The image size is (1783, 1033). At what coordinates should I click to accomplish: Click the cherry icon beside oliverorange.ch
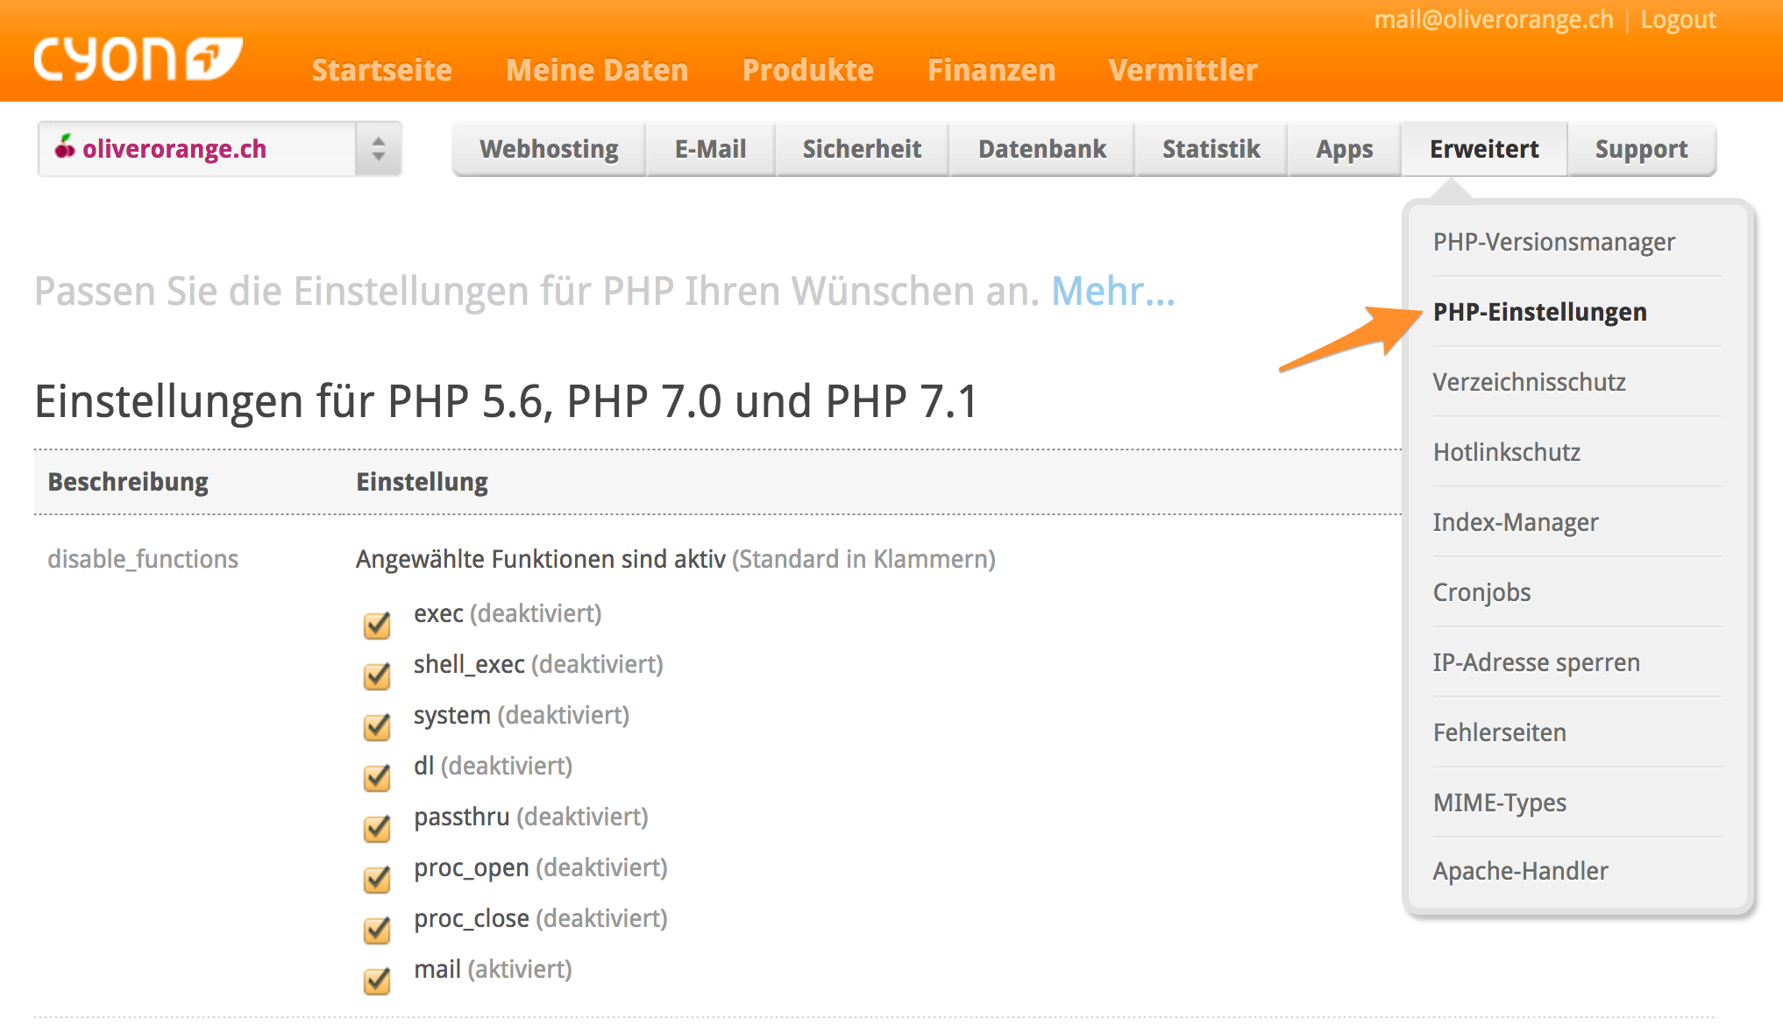(x=64, y=147)
